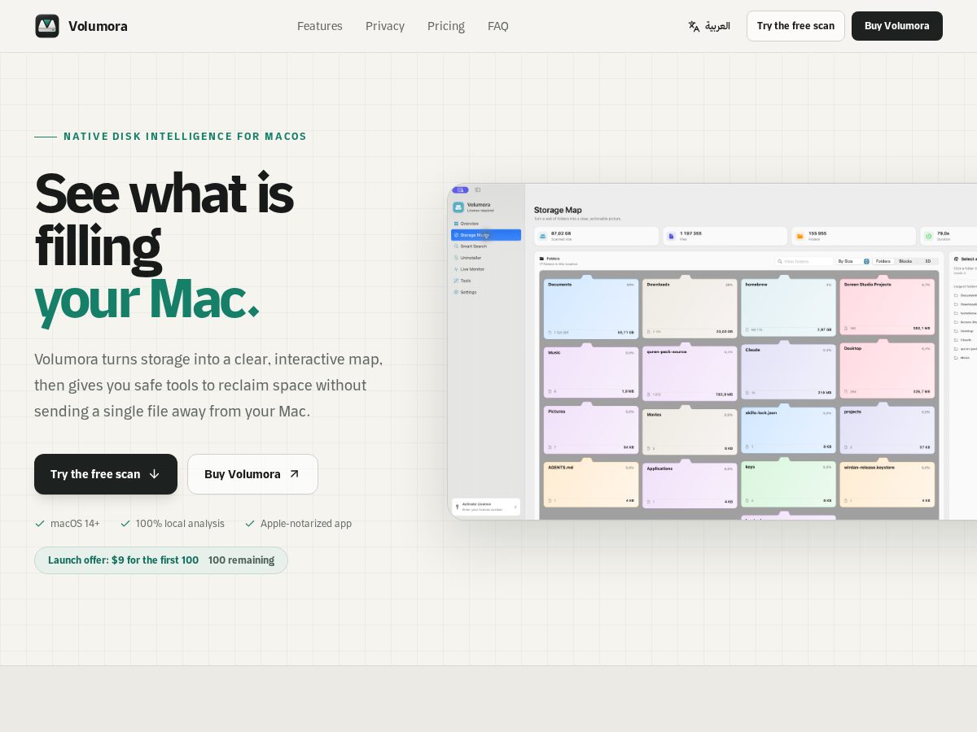Expand the Activate License chevron
Image resolution: width=977 pixels, height=732 pixels.
(515, 507)
